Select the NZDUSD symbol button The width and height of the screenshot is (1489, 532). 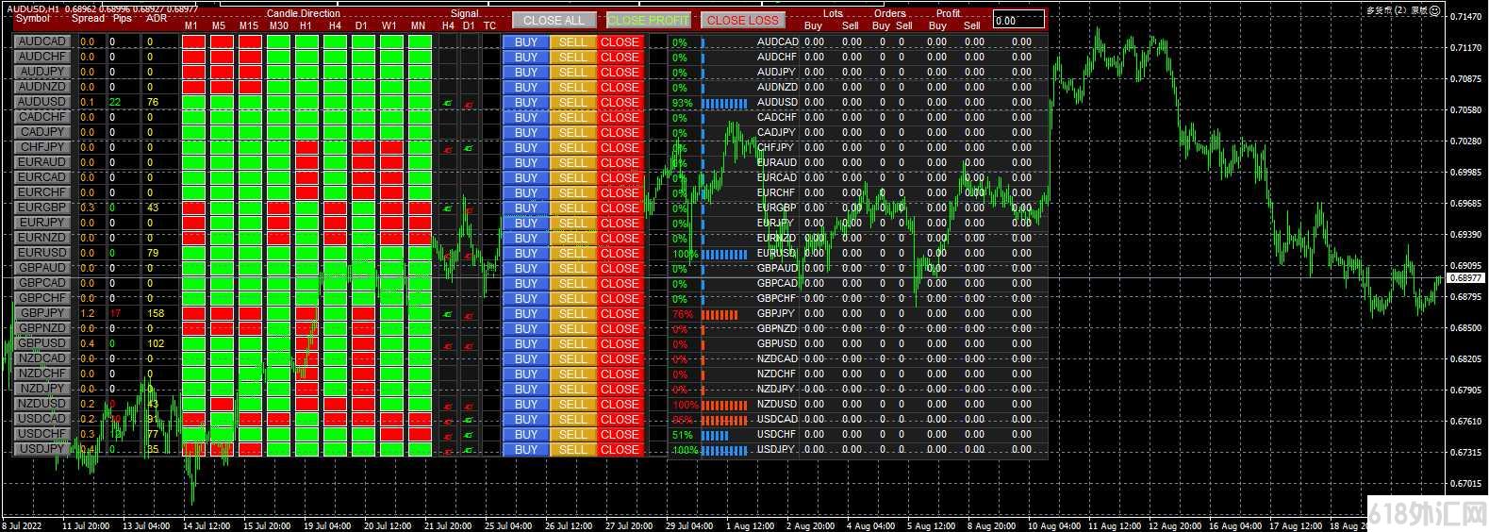(42, 404)
